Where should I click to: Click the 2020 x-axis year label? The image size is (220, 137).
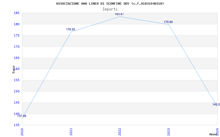pos(22,132)
